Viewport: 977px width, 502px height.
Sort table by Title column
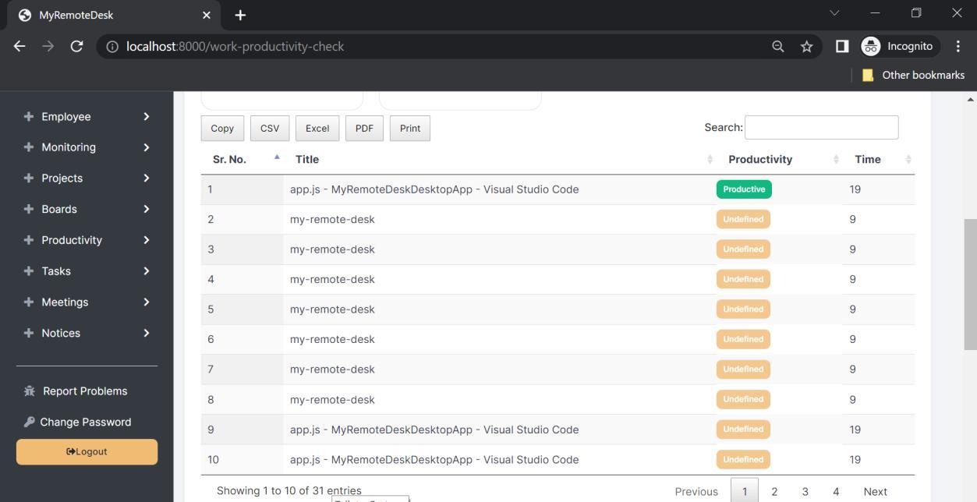tap(500, 160)
